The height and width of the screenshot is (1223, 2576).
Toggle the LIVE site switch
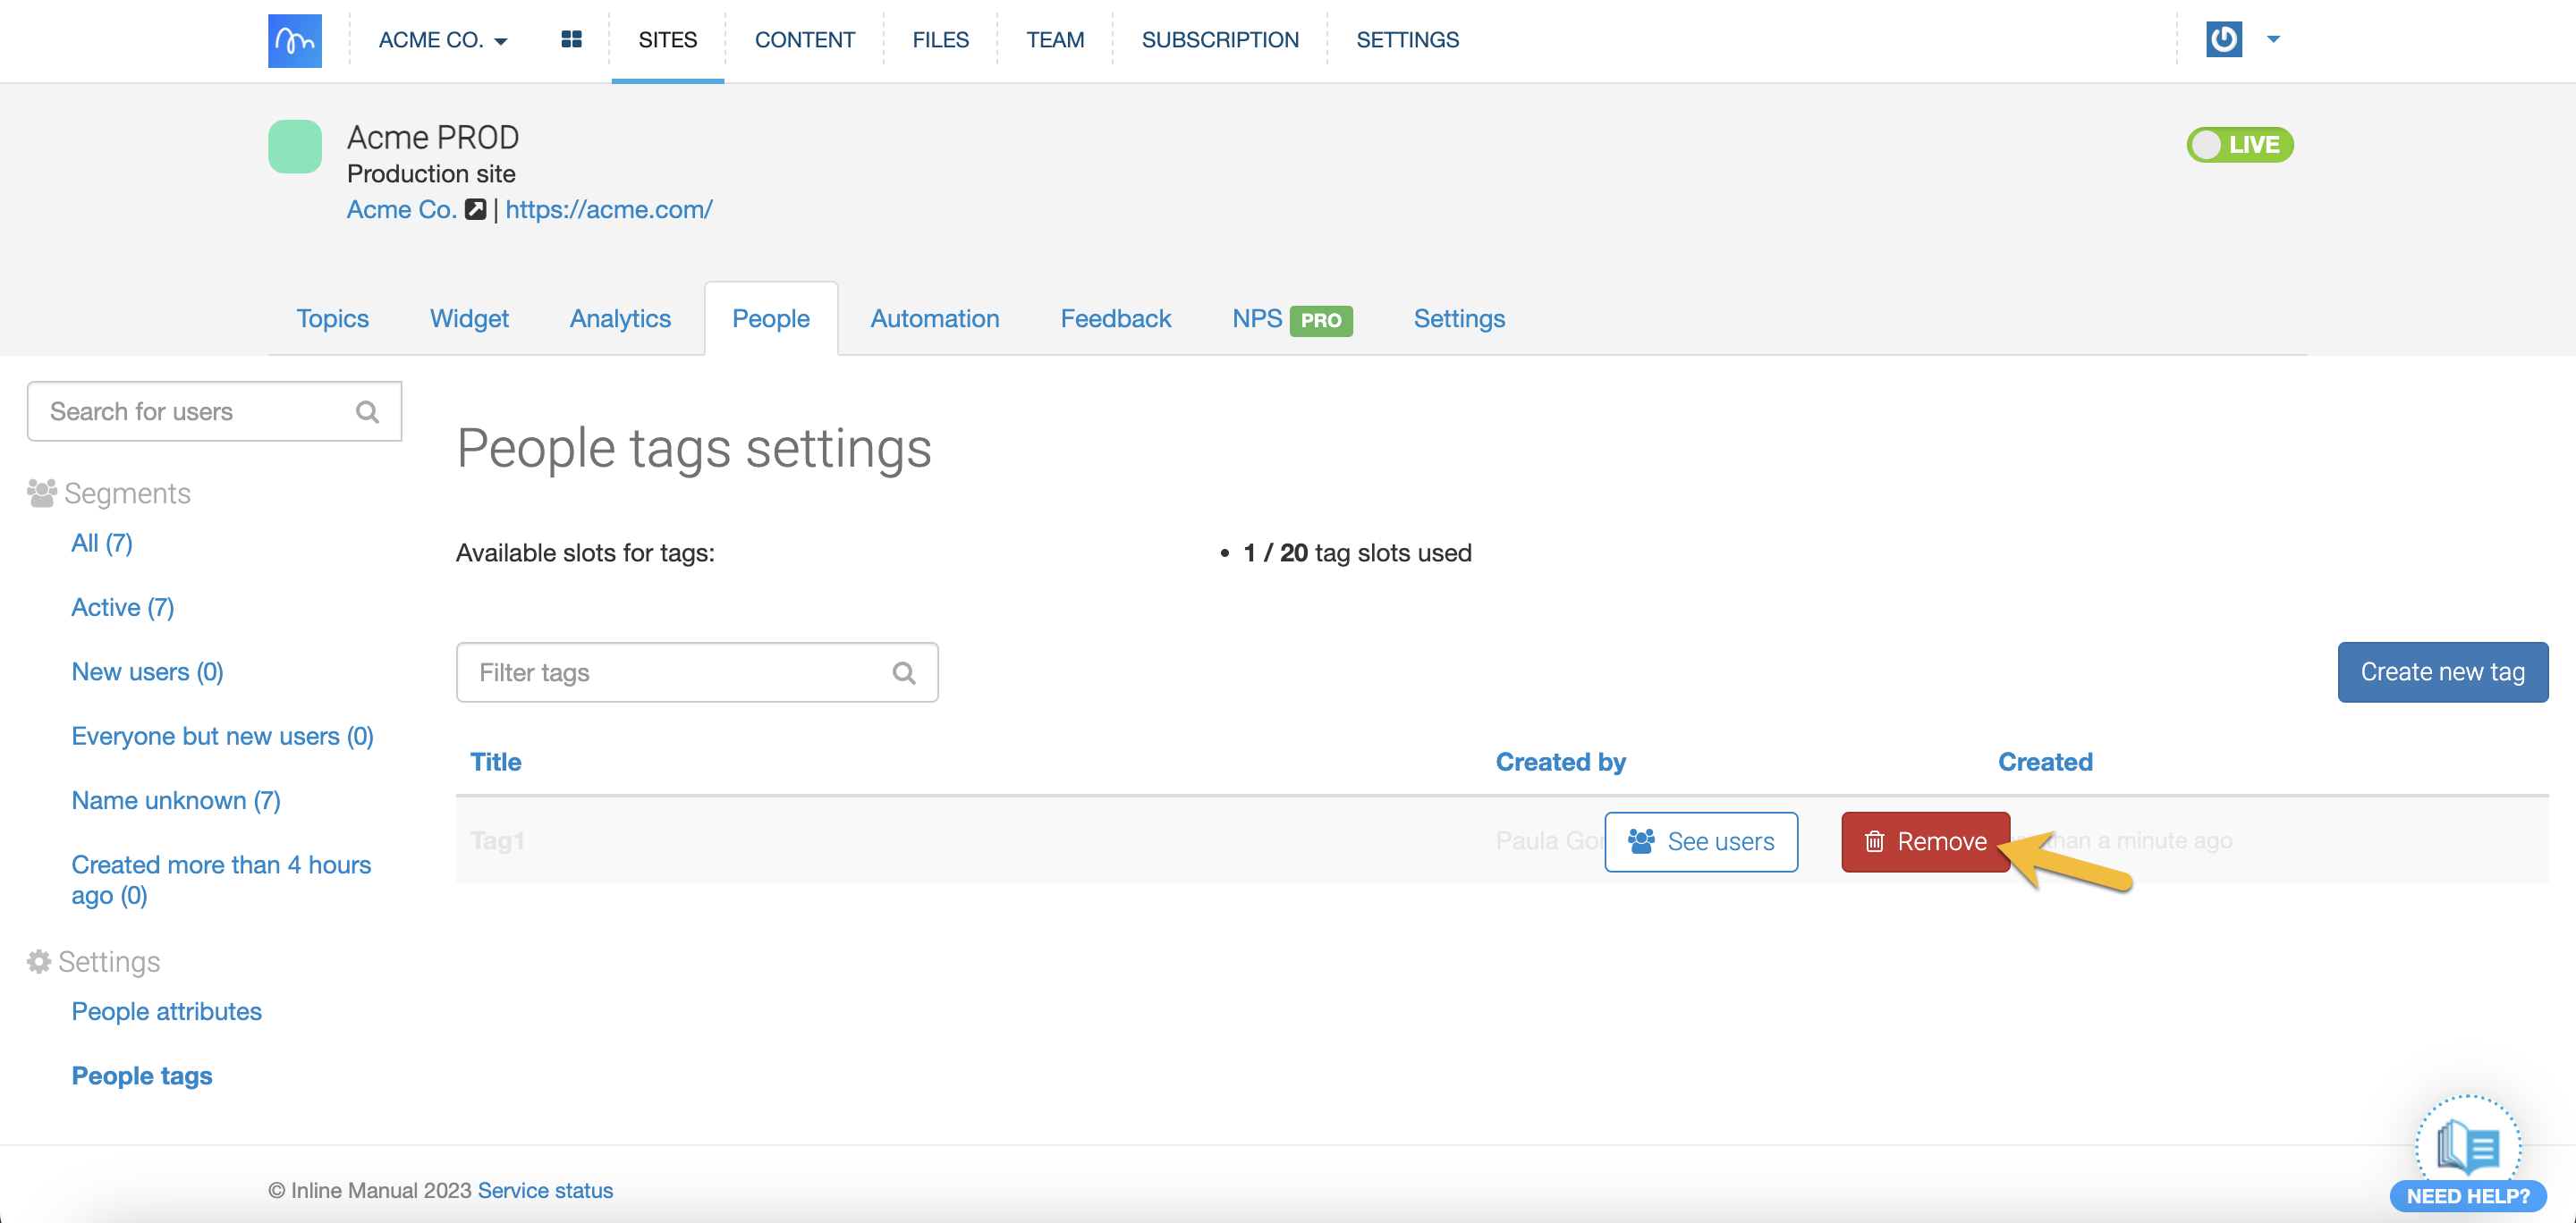(2239, 145)
